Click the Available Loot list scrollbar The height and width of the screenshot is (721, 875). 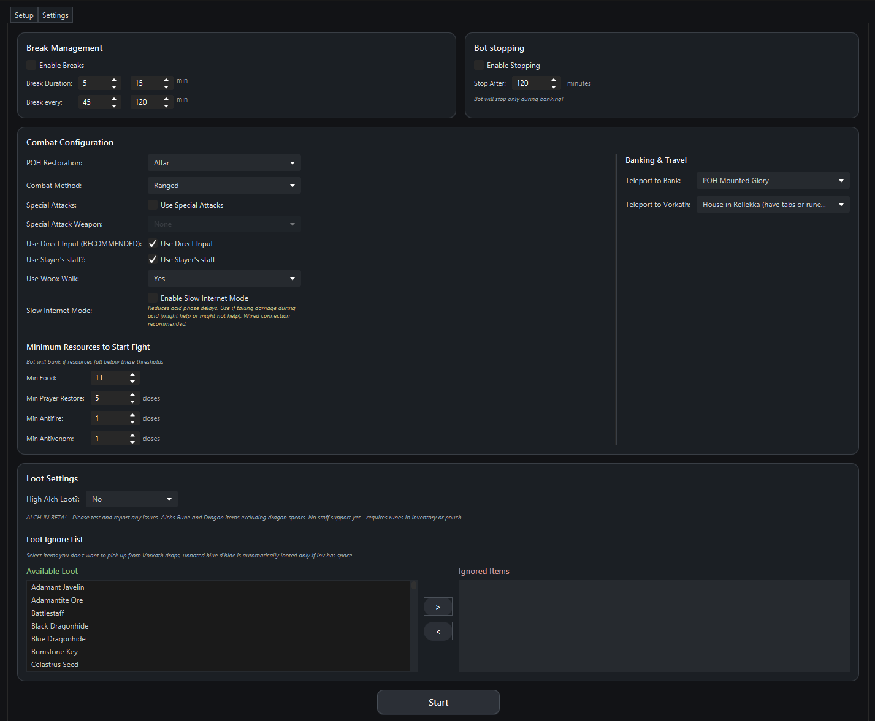point(414,625)
